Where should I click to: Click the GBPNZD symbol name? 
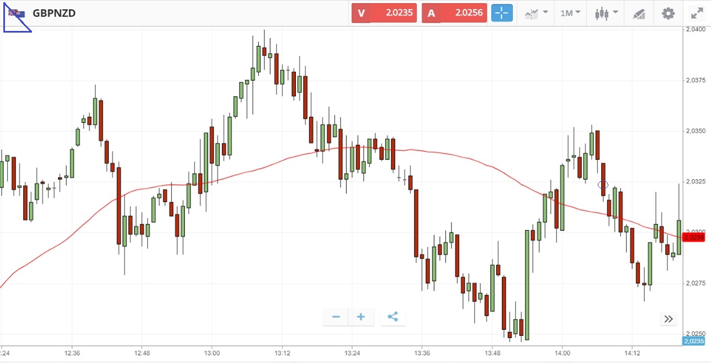coord(54,13)
